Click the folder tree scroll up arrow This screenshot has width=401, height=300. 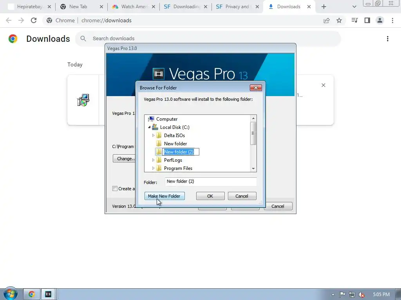tap(253, 118)
